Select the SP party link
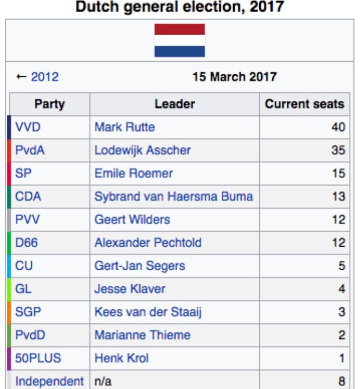Viewport: 360px width, 389px height. click(23, 173)
